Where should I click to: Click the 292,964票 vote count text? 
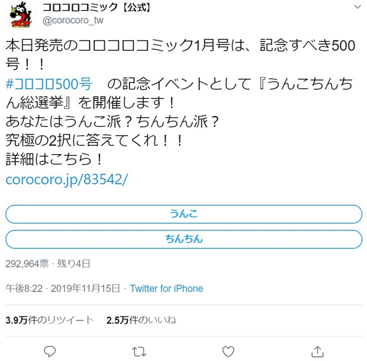point(27,264)
